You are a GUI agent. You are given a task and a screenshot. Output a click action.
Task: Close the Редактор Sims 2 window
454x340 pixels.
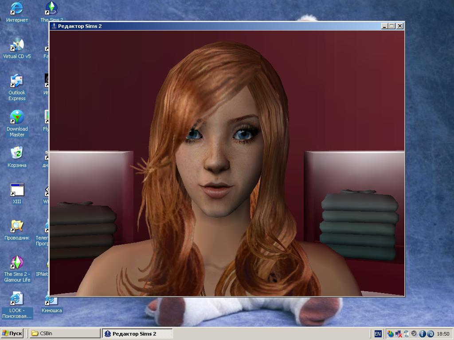pos(400,26)
